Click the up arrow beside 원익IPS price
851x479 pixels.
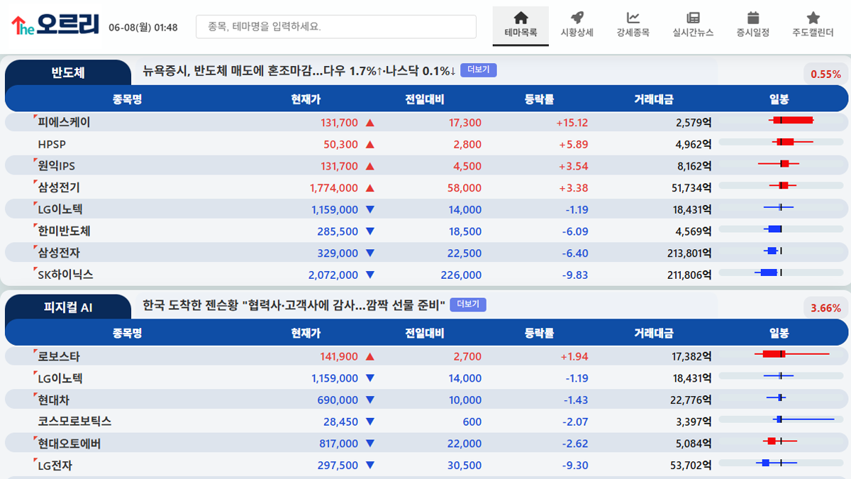369,167
